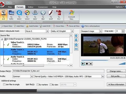Open the quick access toolbar dropdown arrow
126x94 pixels.
click(x=14, y=3)
